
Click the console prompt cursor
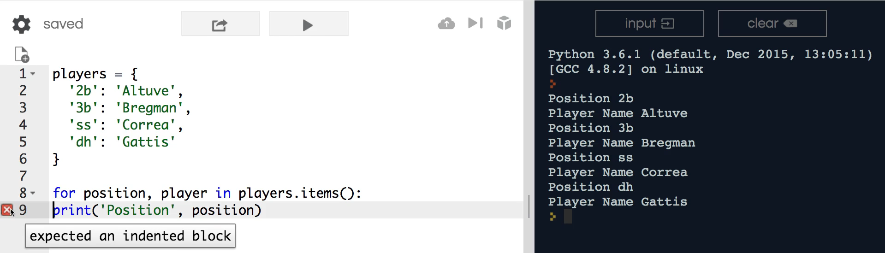point(568,216)
